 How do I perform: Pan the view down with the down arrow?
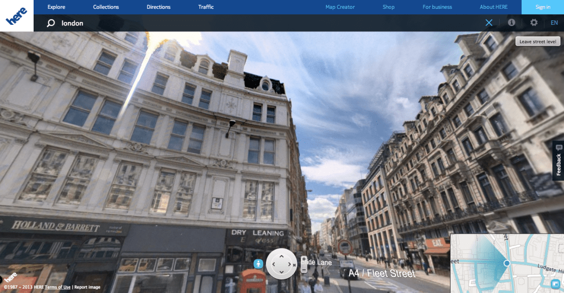coord(281,272)
